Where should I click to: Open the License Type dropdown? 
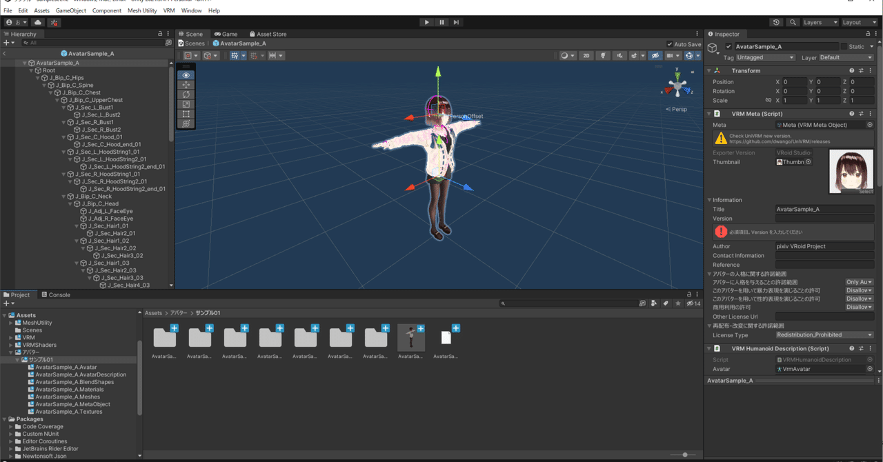(825, 335)
